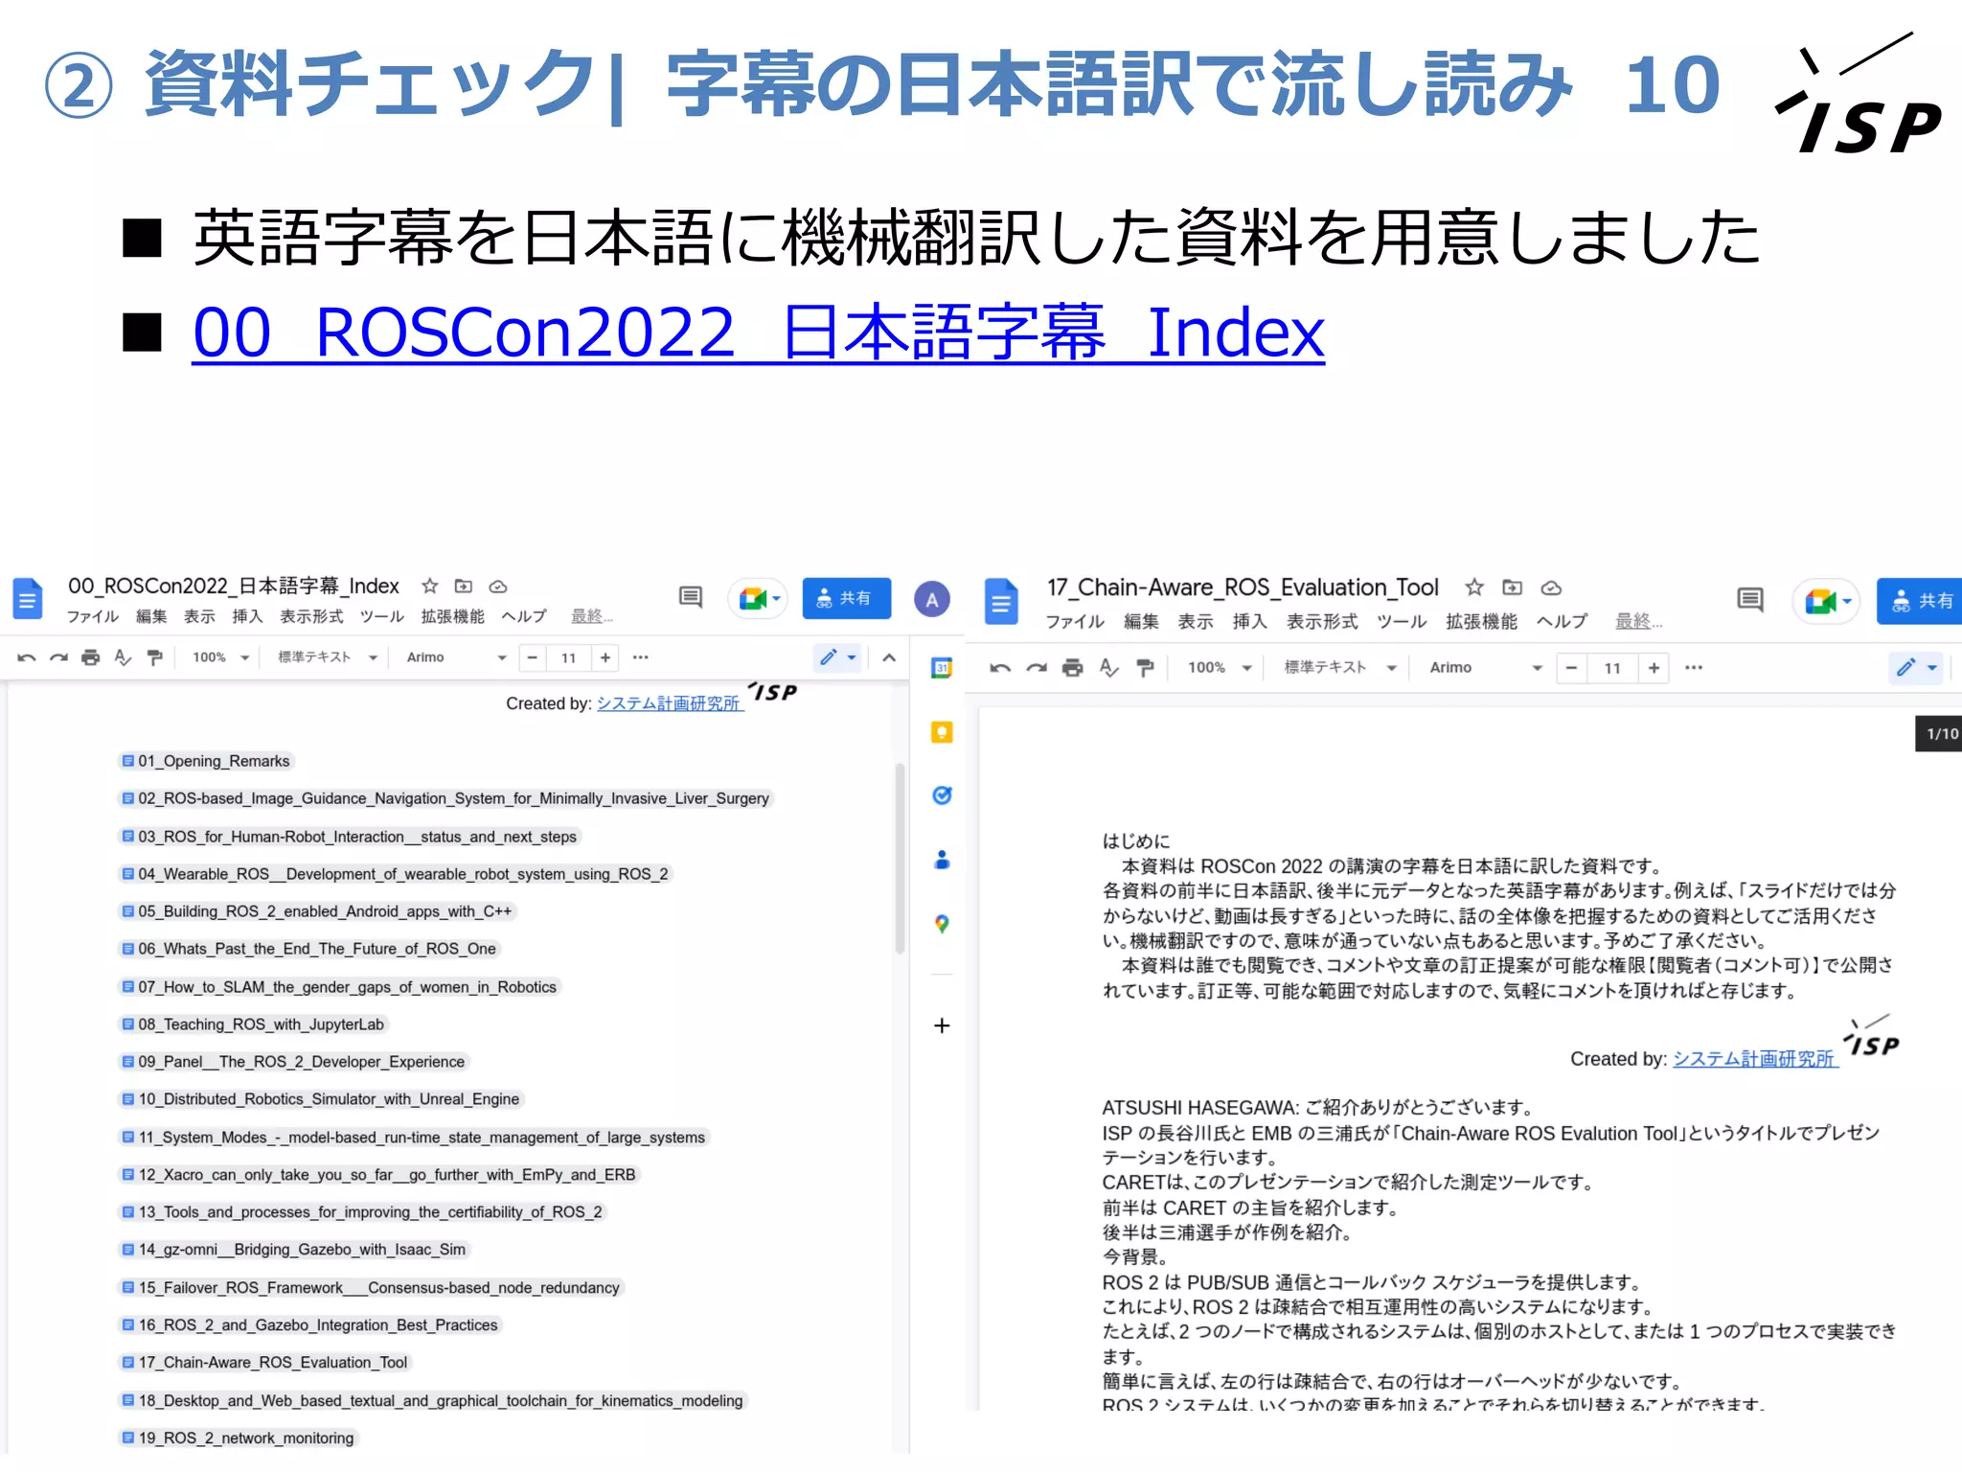Open 01_Opening_Remarks document chip
Screen dimensions: 1962x1472
[x=206, y=761]
